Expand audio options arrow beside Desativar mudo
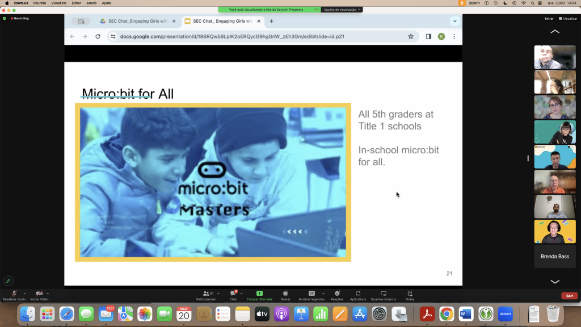 pyautogui.click(x=24, y=294)
